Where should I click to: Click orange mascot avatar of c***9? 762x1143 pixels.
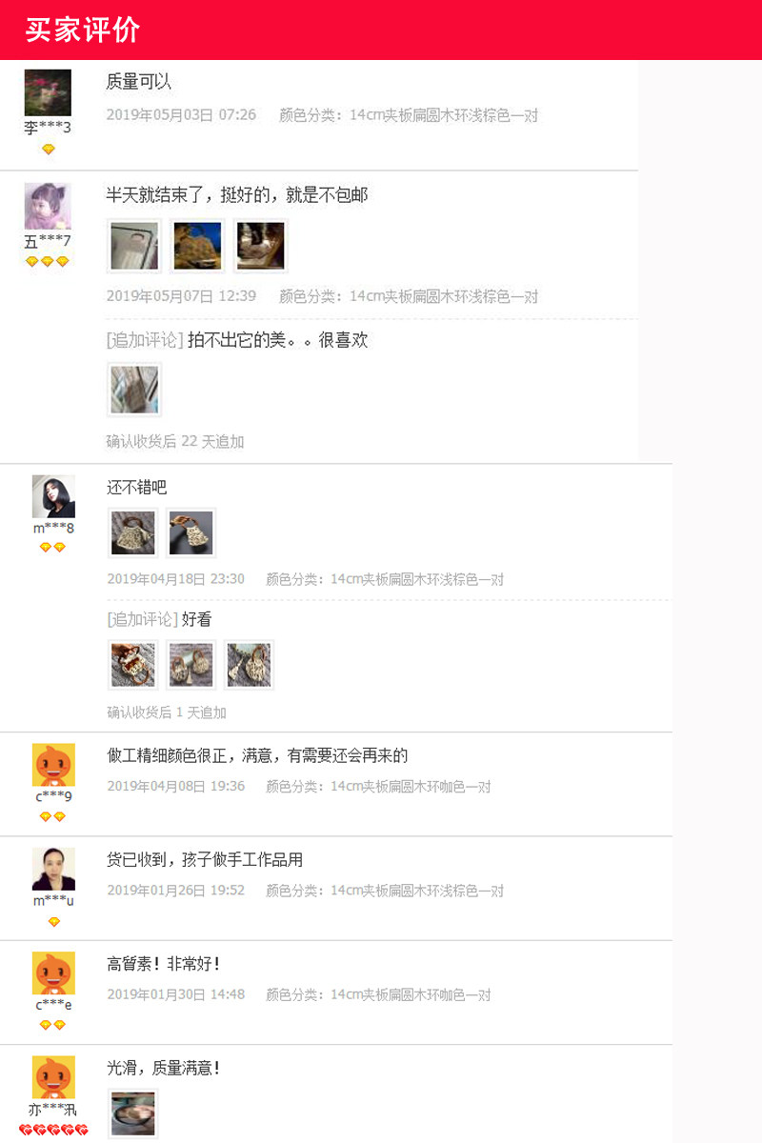coord(53,765)
